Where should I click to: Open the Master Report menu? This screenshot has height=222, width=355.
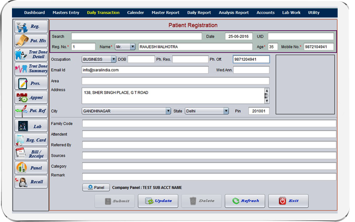[x=166, y=13]
